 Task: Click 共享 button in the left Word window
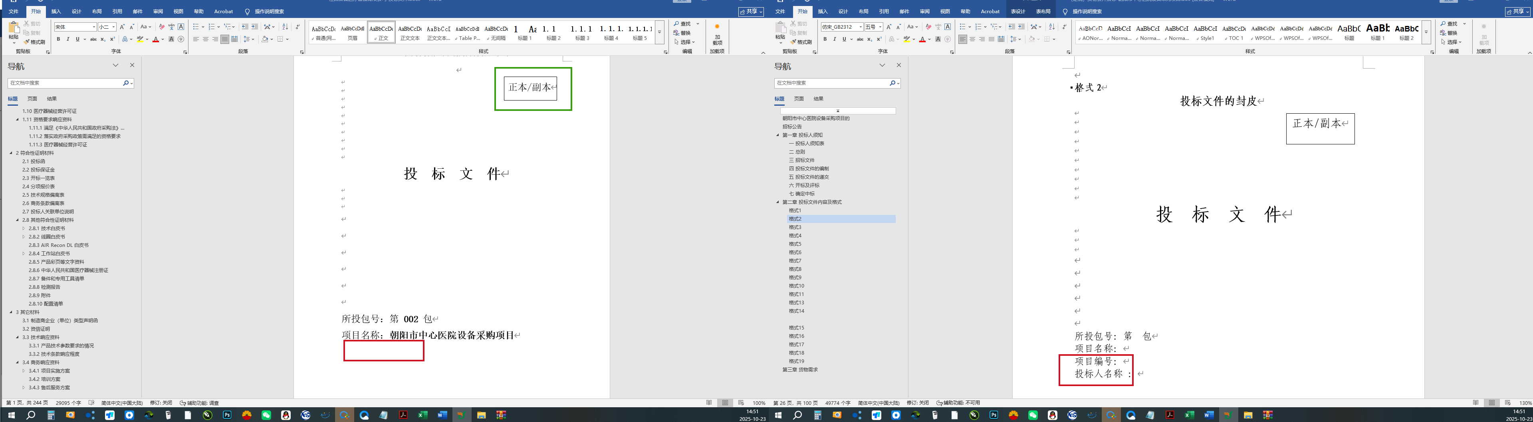[x=751, y=11]
